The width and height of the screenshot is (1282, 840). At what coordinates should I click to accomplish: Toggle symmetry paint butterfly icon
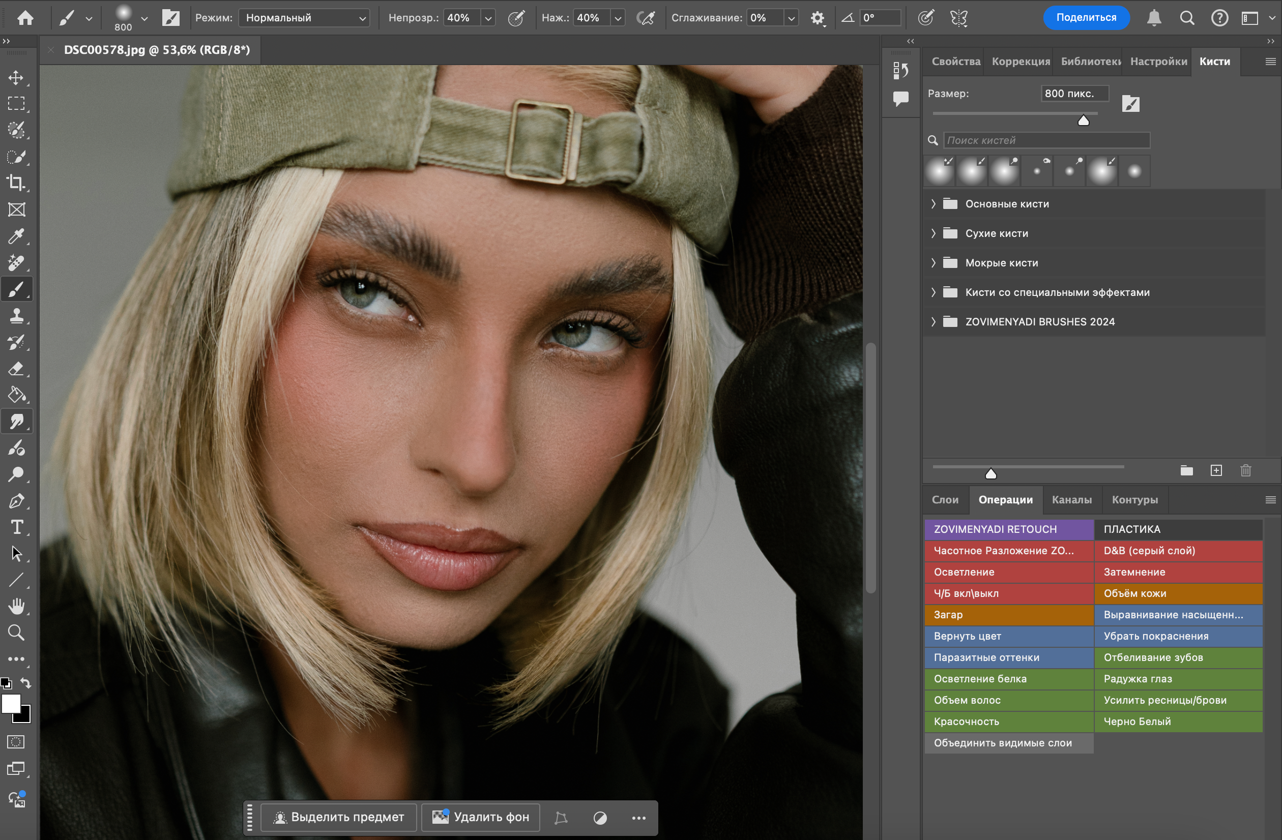pyautogui.click(x=959, y=18)
